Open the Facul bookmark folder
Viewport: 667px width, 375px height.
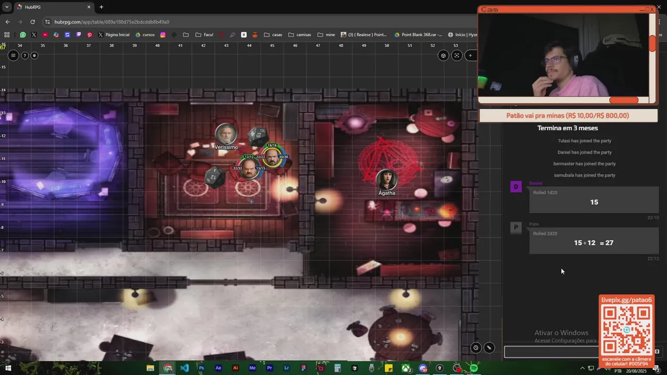point(204,35)
